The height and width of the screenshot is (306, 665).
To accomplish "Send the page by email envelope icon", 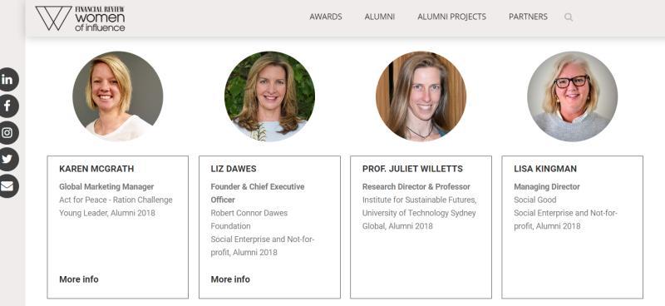I will (7, 186).
